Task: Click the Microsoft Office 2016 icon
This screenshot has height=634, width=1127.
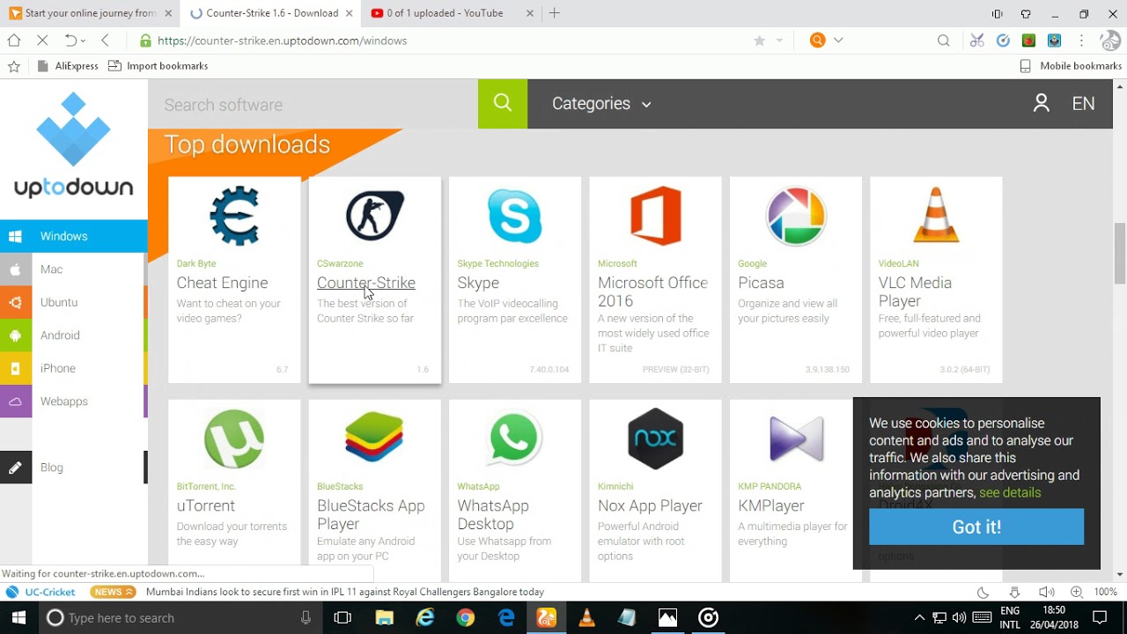Action: tap(656, 216)
